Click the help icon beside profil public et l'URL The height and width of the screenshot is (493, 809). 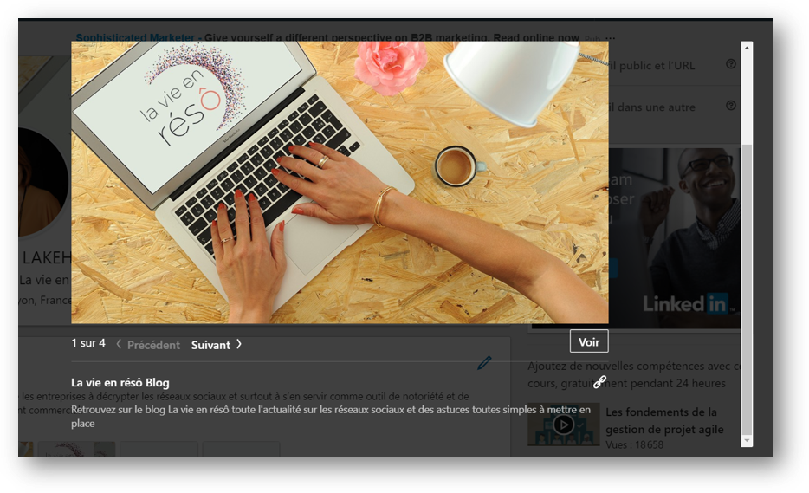click(730, 64)
